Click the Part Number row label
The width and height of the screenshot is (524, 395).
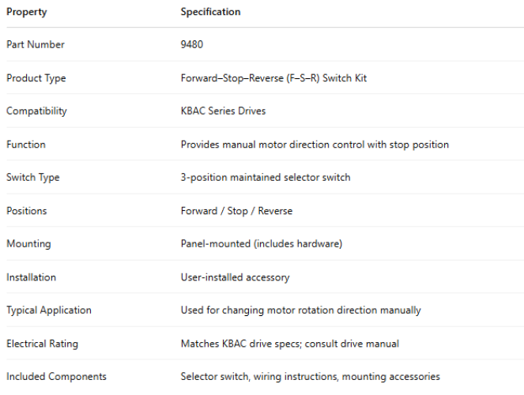(36, 45)
